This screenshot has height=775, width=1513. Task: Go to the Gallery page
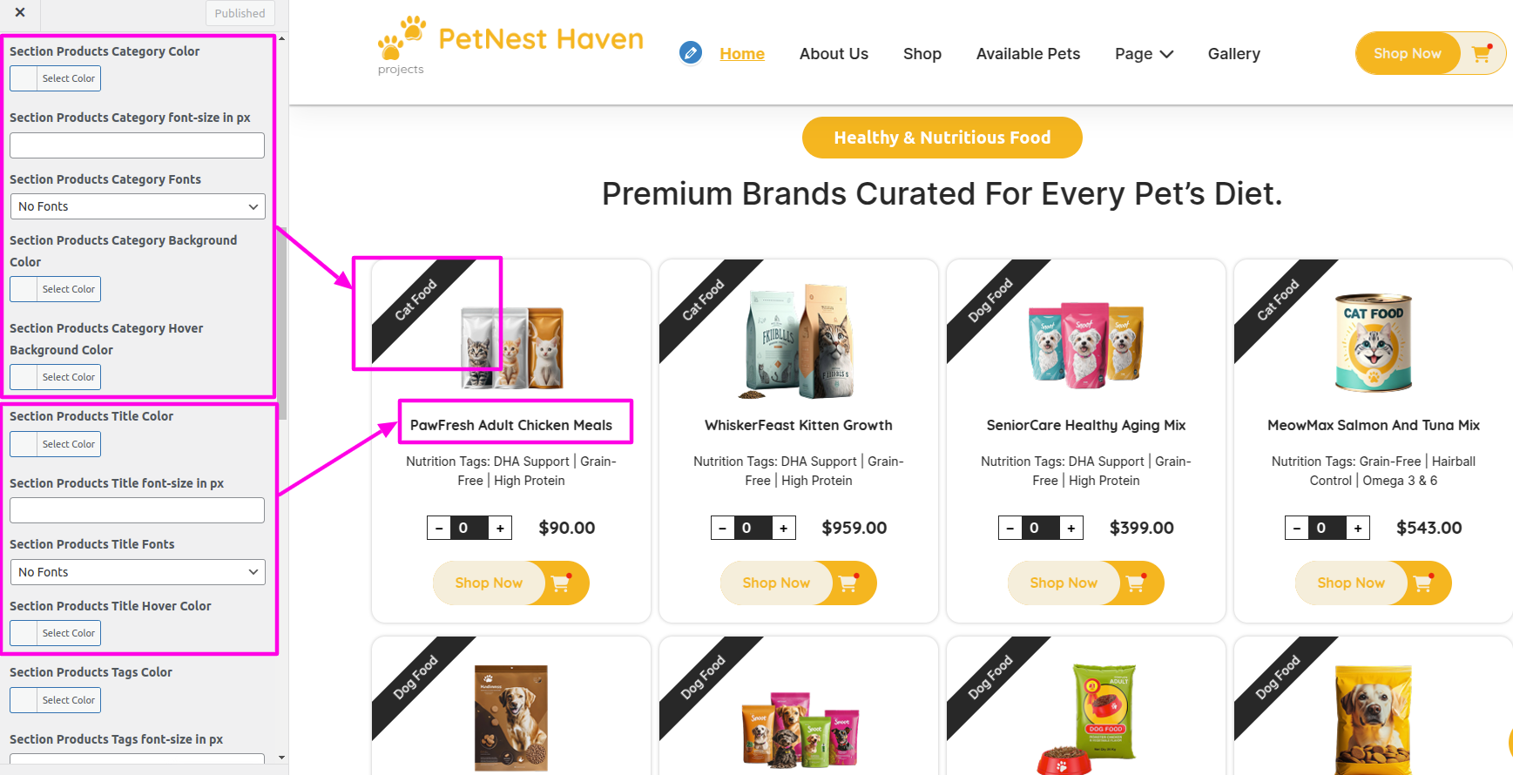tap(1233, 54)
